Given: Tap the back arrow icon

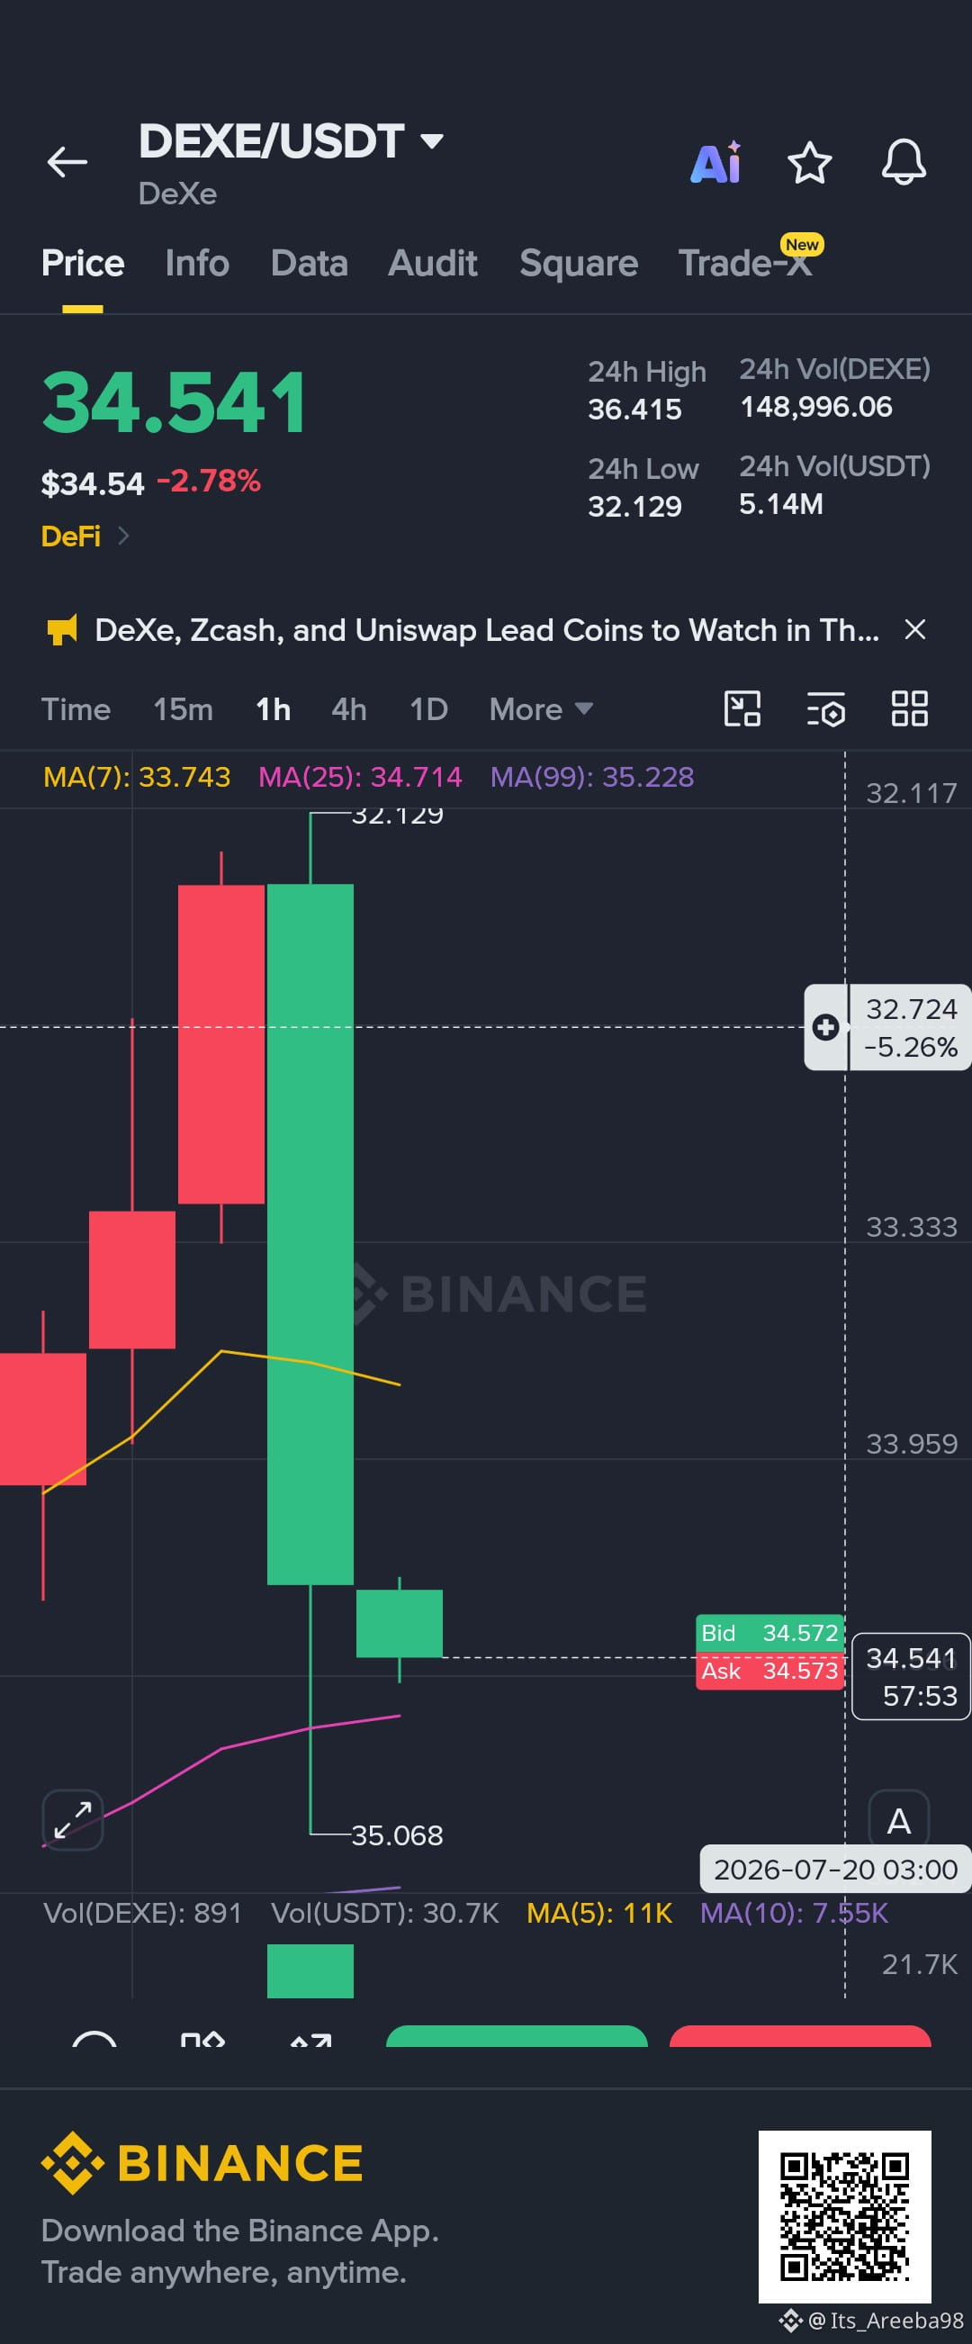Looking at the screenshot, I should pos(67,163).
